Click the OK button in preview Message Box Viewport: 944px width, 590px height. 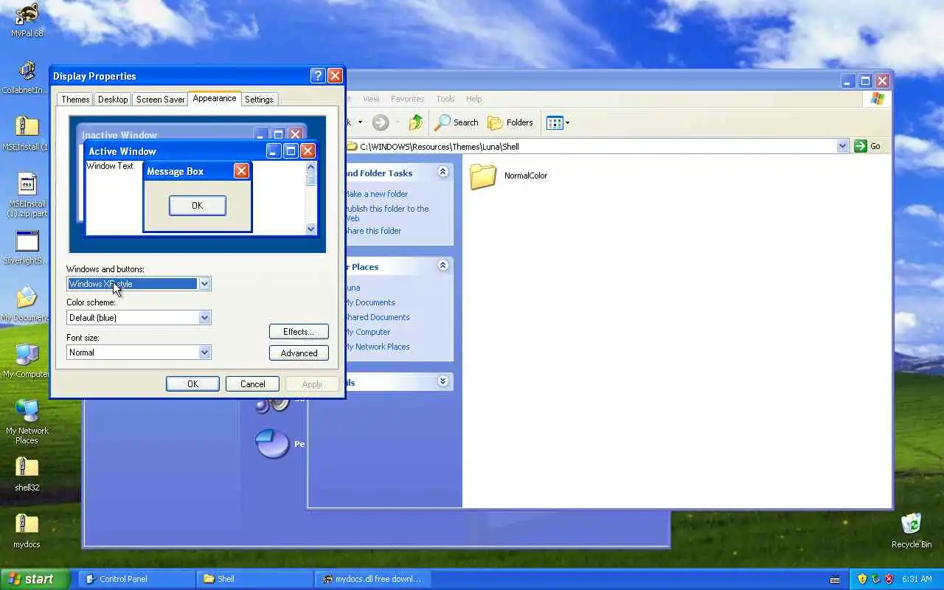point(197,205)
